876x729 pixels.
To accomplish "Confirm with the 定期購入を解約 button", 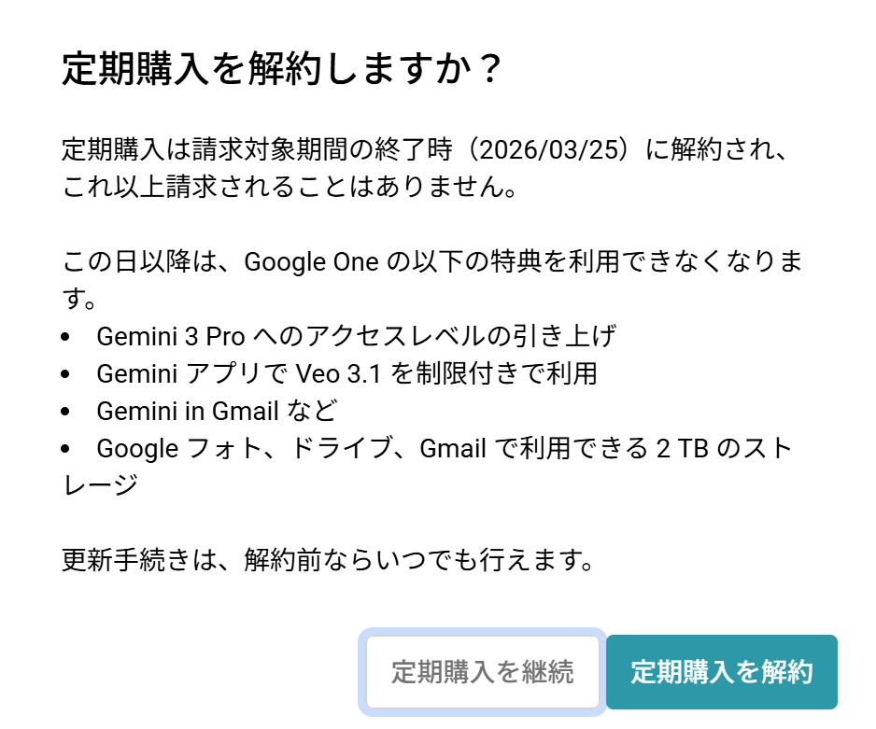I will pyautogui.click(x=721, y=672).
